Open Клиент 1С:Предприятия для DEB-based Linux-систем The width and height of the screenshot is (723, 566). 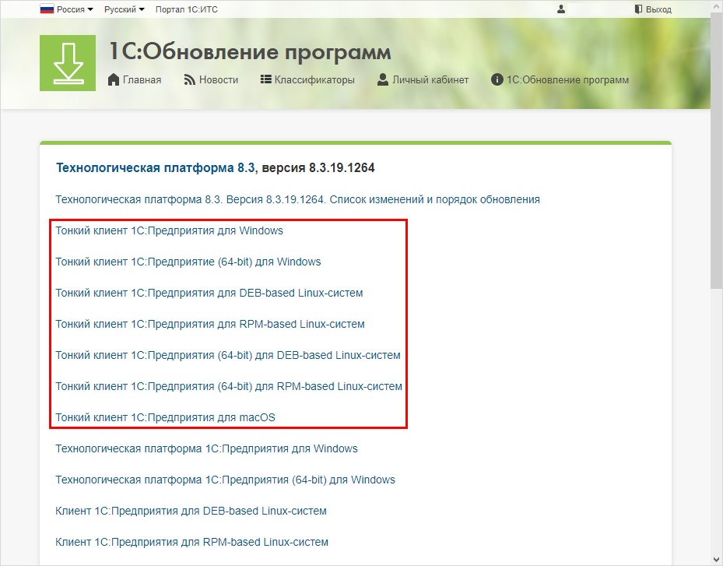pyautogui.click(x=191, y=511)
